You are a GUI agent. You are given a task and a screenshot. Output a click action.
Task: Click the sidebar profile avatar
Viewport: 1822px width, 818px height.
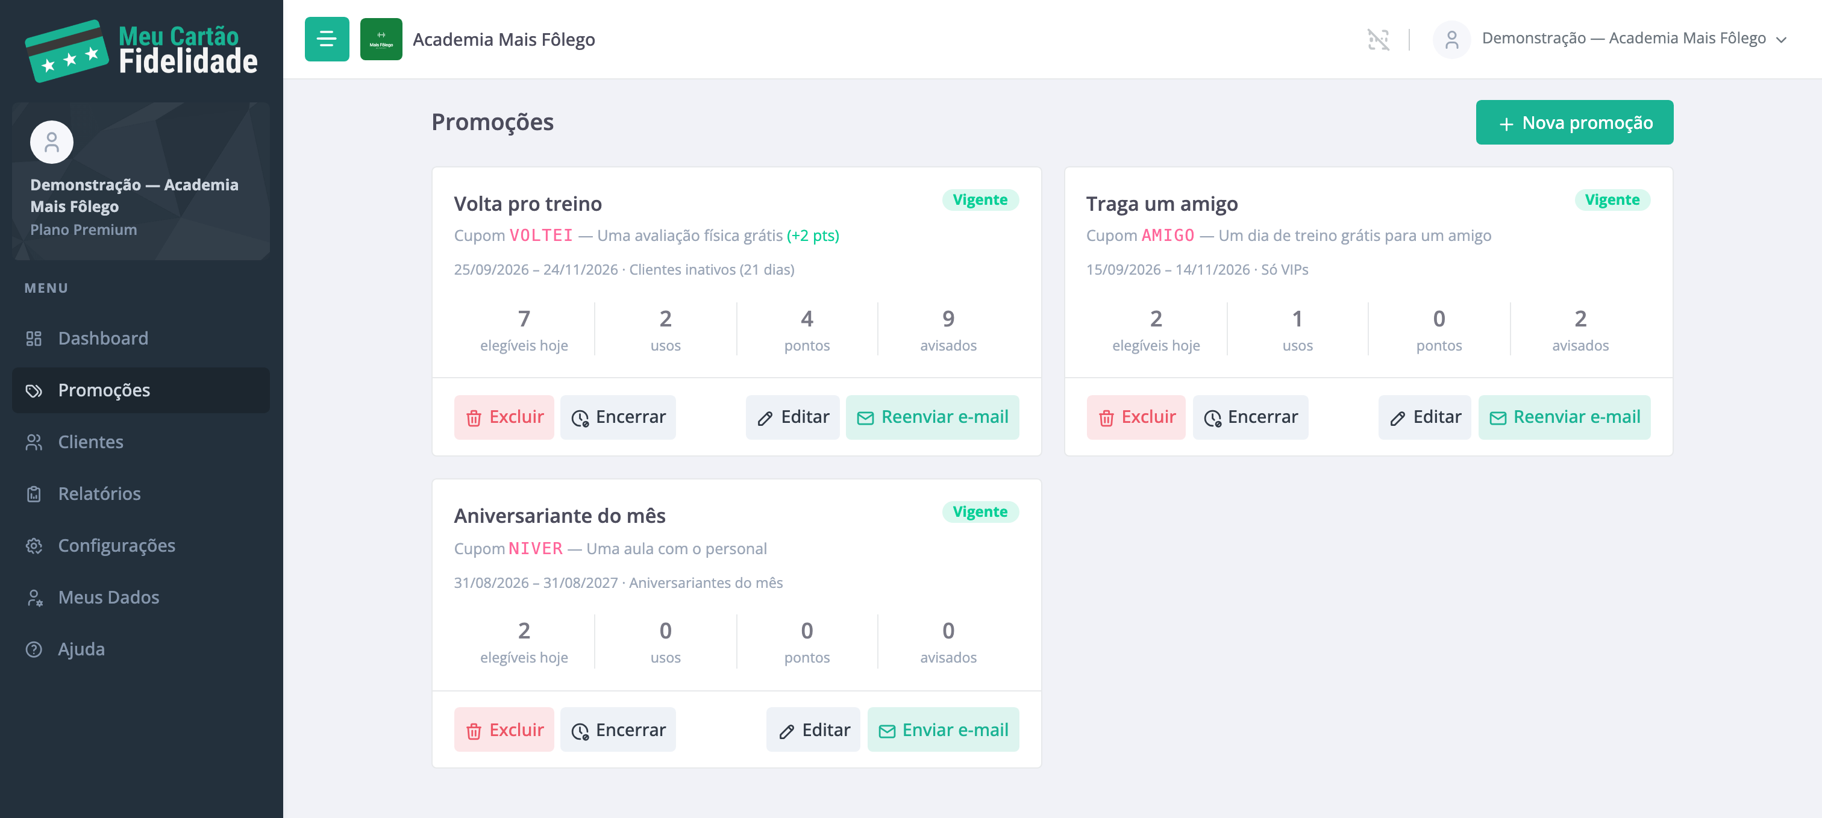(52, 142)
